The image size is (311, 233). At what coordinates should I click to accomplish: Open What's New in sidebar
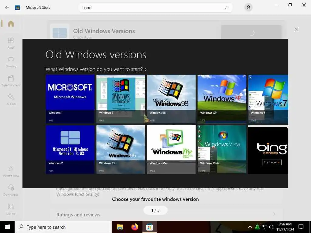tap(11, 171)
